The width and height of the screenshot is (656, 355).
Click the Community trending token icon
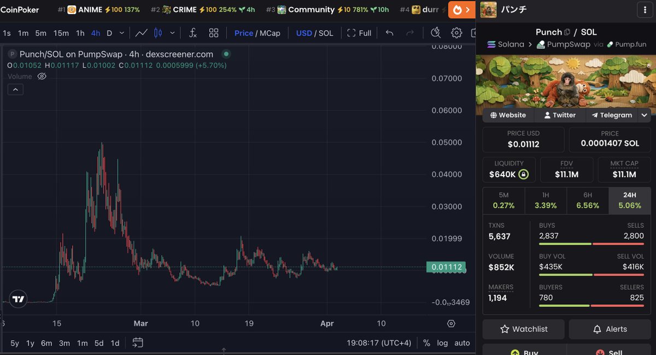[x=282, y=10]
